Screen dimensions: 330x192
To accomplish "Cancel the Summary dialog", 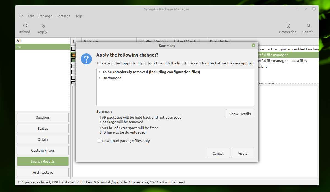I will click(x=218, y=153).
